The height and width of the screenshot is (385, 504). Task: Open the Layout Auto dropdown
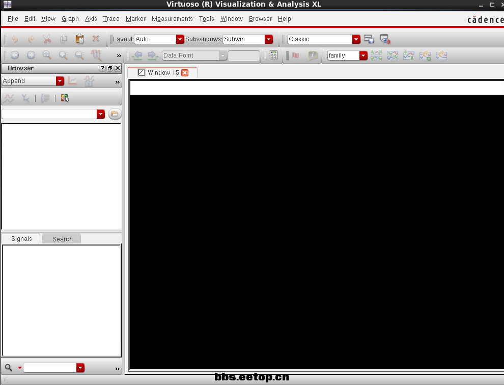(180, 39)
